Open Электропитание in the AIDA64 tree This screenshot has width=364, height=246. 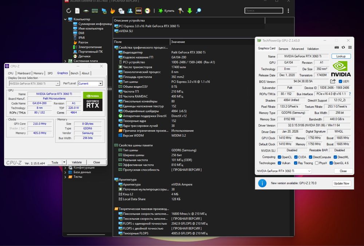pyautogui.click(x=90, y=47)
